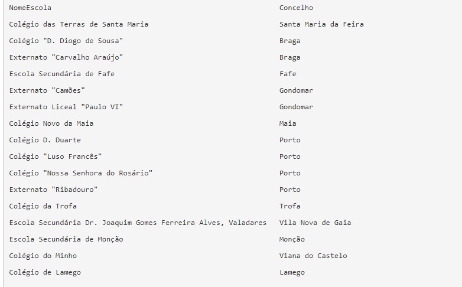This screenshot has height=287, width=462.
Task: Click Colégio Novo da Maia
Action: [51, 123]
